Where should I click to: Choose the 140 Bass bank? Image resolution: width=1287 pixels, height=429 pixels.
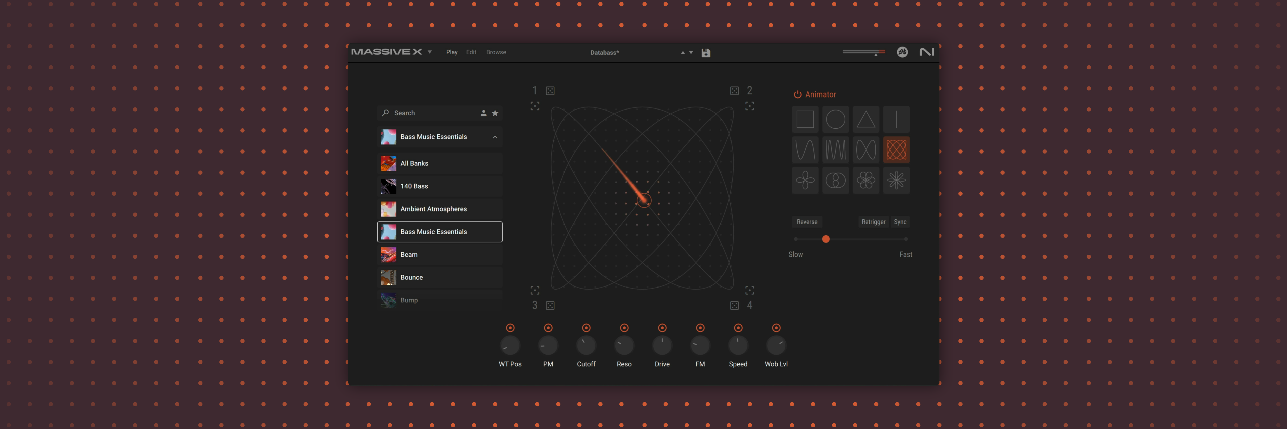(x=440, y=186)
